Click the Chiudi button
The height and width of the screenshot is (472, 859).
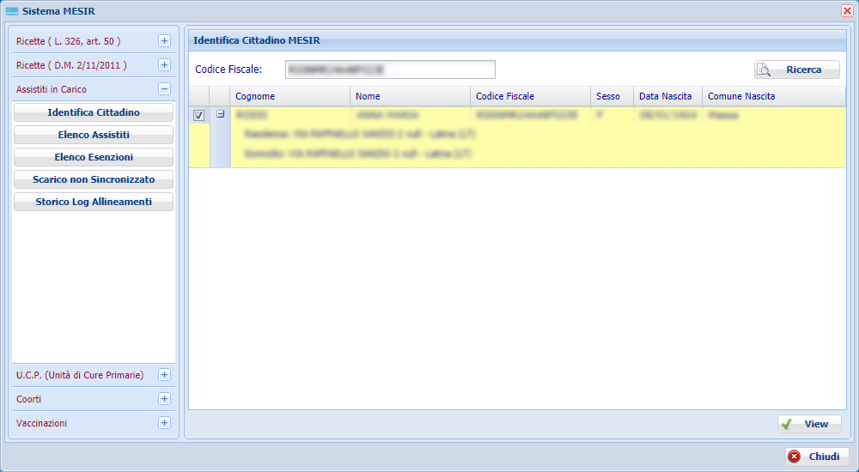point(818,457)
